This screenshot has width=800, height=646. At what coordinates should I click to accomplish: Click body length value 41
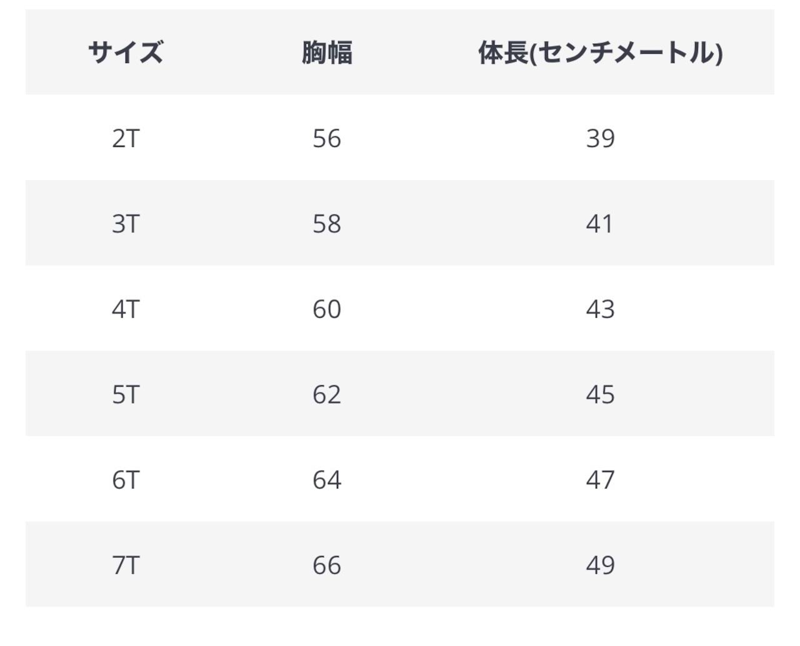coord(600,224)
